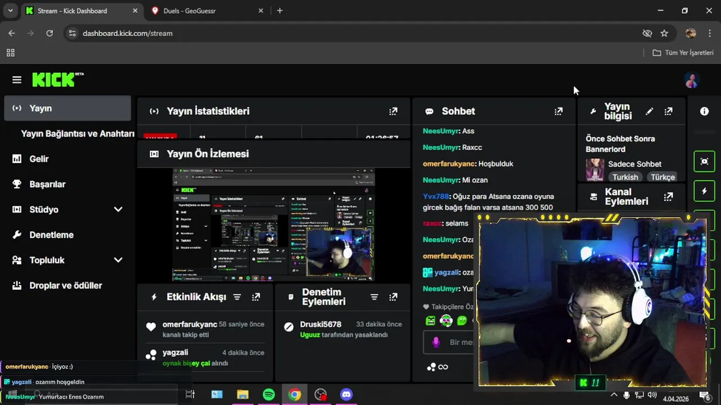
Task: Open the profile avatar in Kick header
Action: [x=692, y=80]
